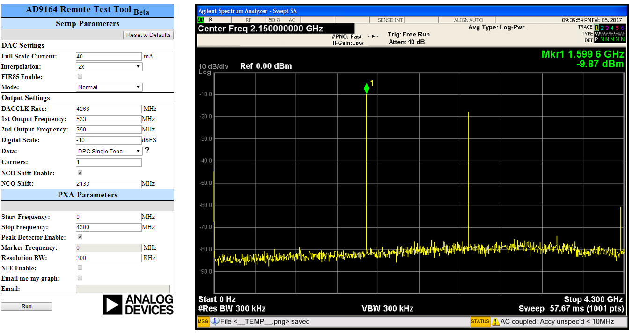Click the DACCLK Rate input field

tap(109, 109)
